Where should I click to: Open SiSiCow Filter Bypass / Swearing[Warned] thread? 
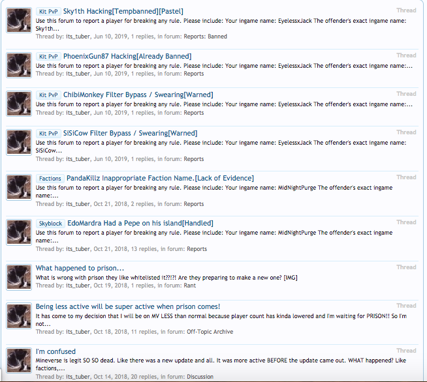pos(130,133)
